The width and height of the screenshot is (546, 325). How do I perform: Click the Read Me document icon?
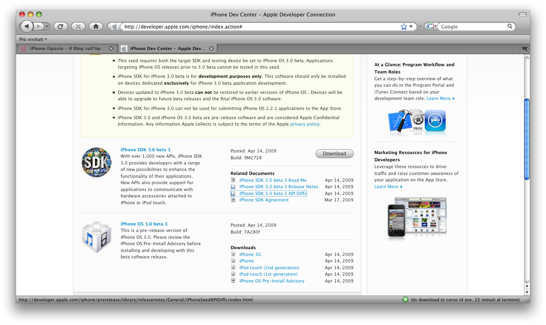pyautogui.click(x=233, y=180)
